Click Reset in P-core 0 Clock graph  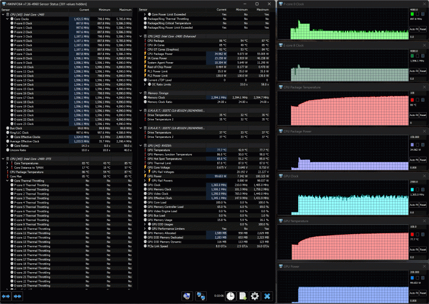point(423,29)
